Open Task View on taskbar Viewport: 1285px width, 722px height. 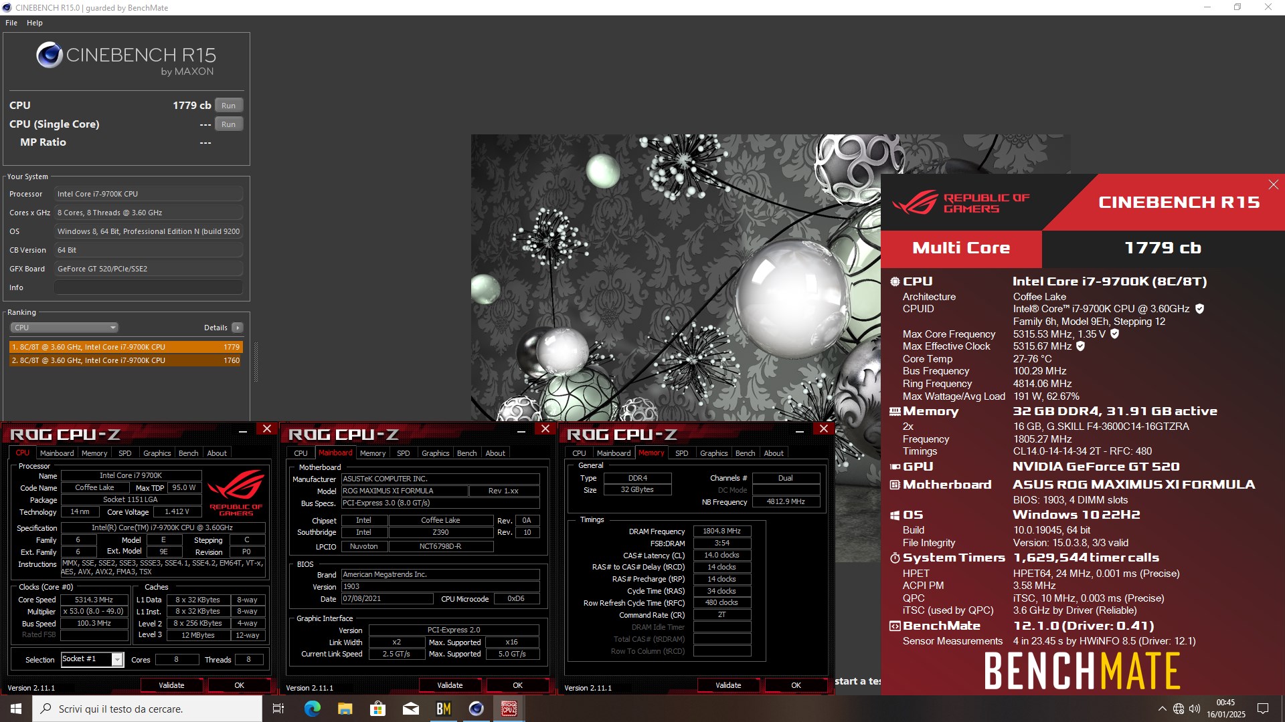[278, 709]
